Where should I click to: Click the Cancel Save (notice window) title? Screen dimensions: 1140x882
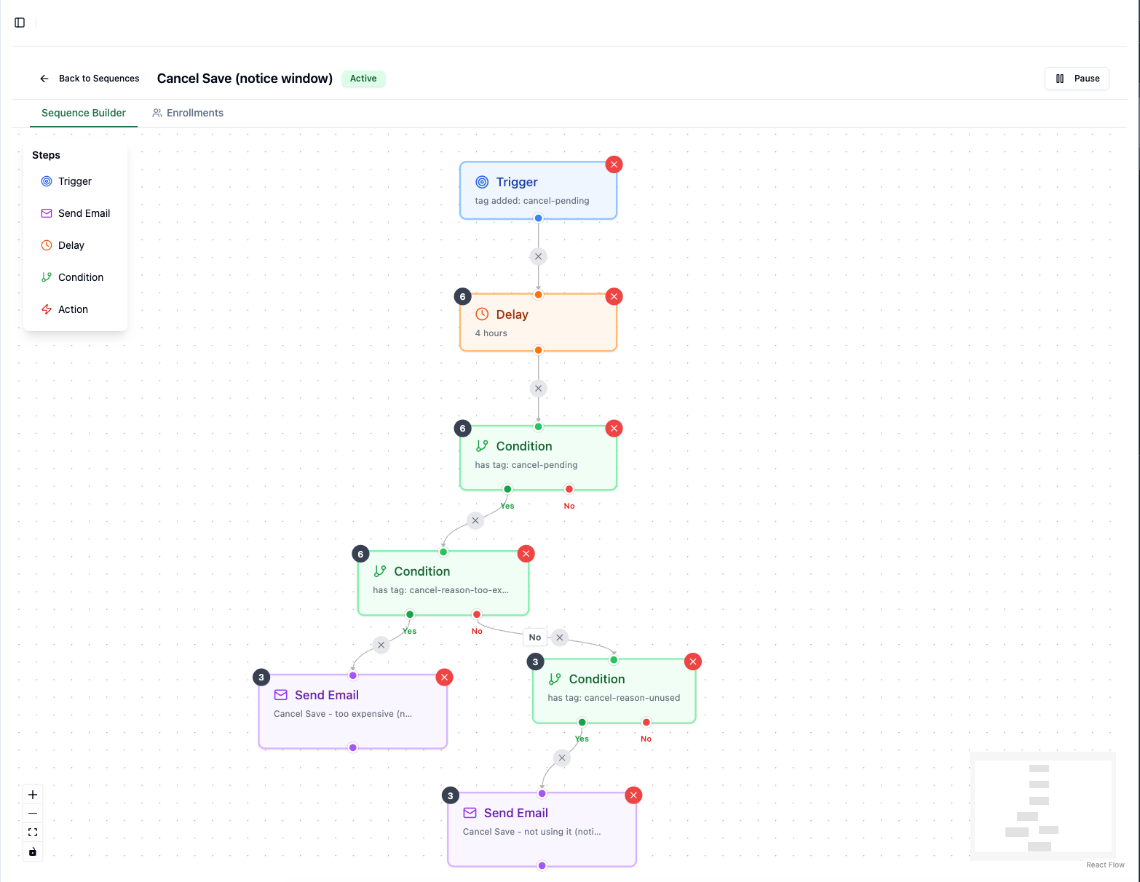(245, 79)
